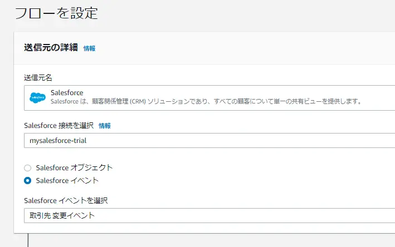Click the mysalesforce-trial selected value text
395x247 pixels.
58,141
